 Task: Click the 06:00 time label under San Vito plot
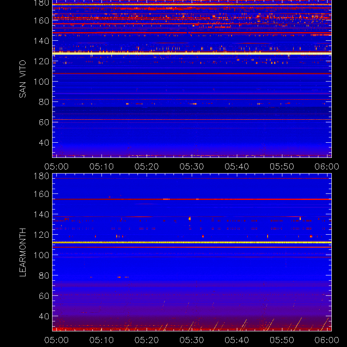pos(327,167)
